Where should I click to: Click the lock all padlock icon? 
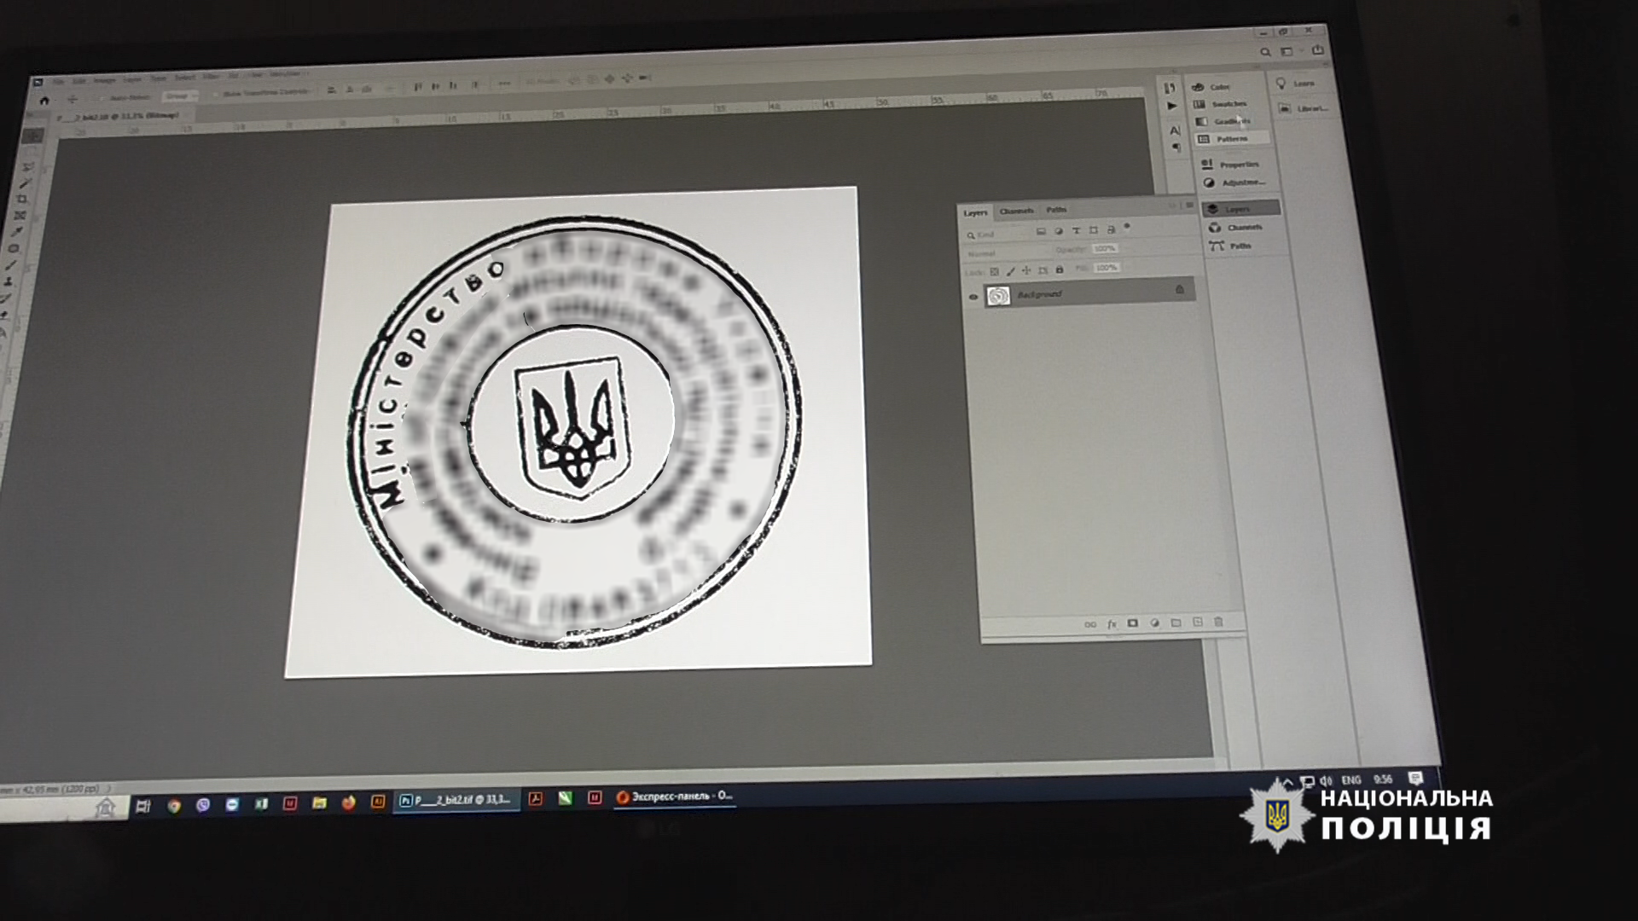(1060, 269)
